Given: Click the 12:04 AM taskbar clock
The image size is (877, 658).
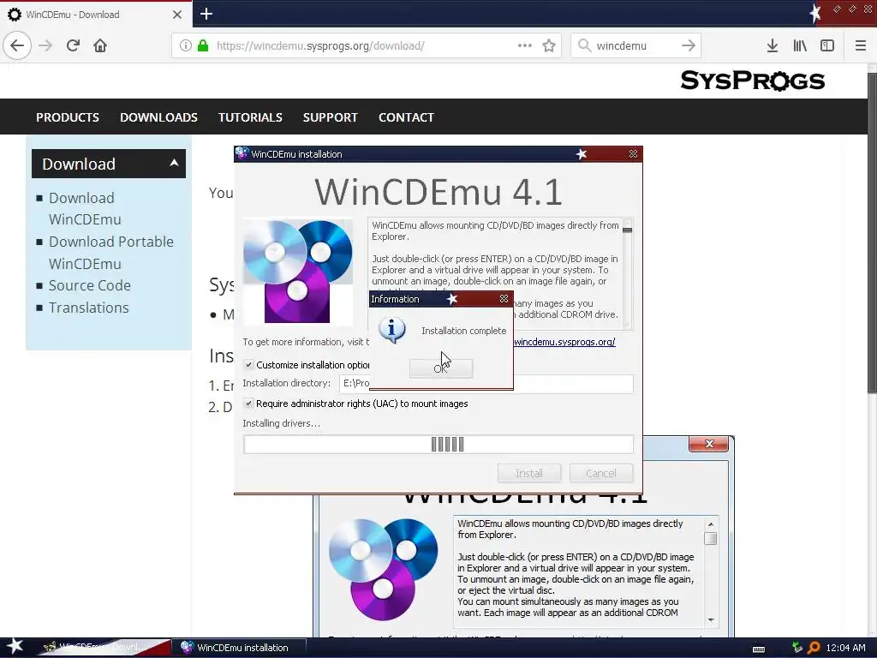Looking at the screenshot, I should pyautogui.click(x=845, y=648).
